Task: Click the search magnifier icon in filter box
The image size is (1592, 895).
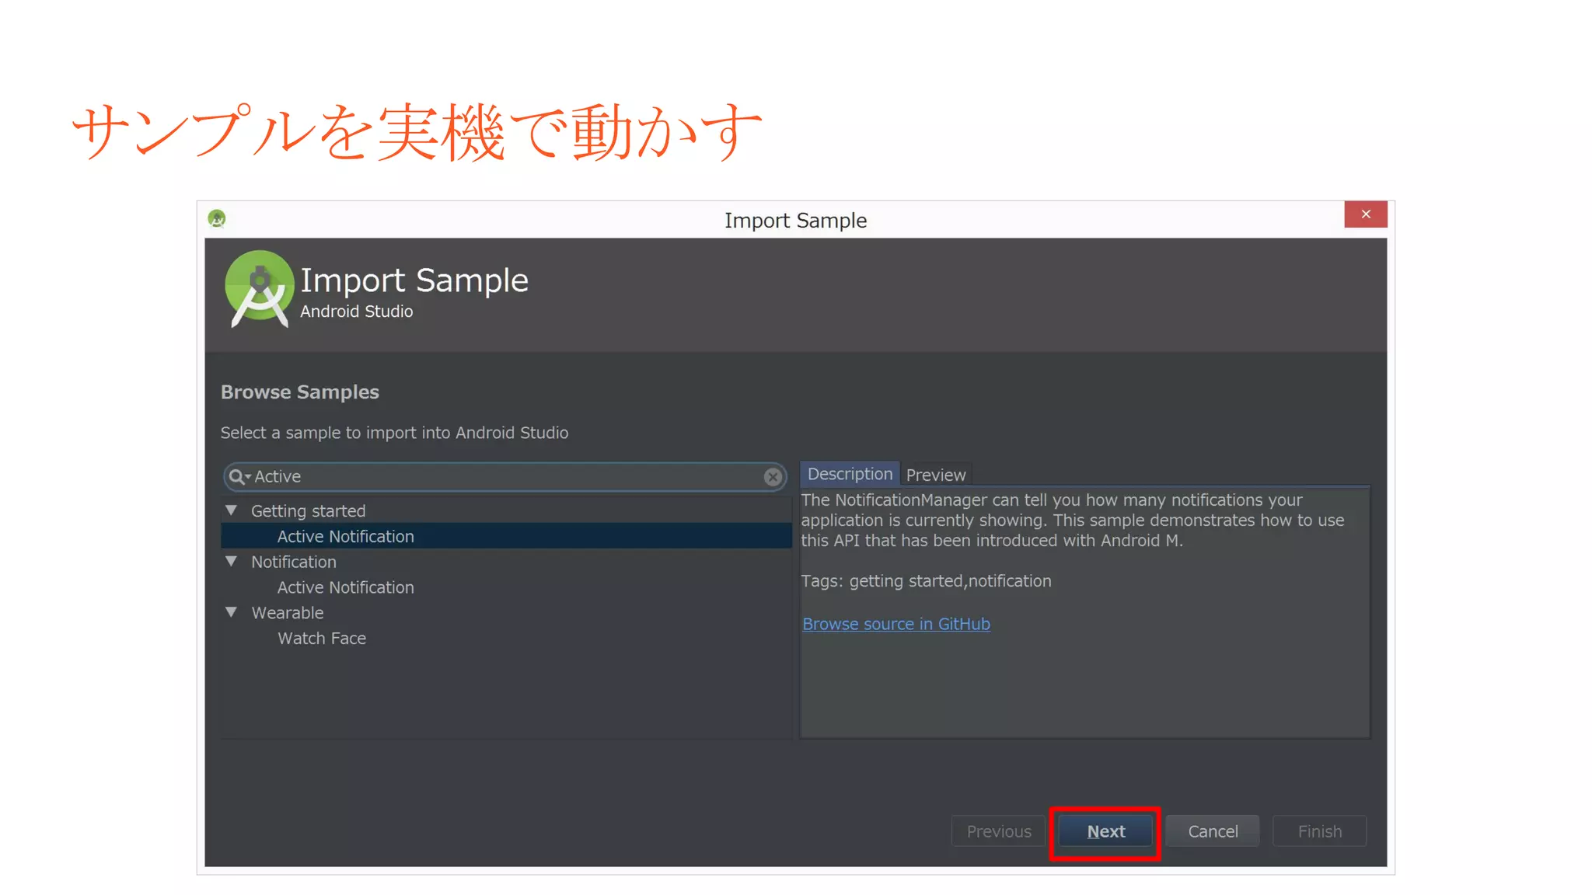Action: (236, 476)
